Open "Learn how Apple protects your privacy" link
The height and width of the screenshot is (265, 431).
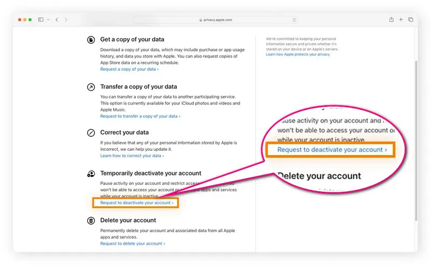click(x=299, y=54)
